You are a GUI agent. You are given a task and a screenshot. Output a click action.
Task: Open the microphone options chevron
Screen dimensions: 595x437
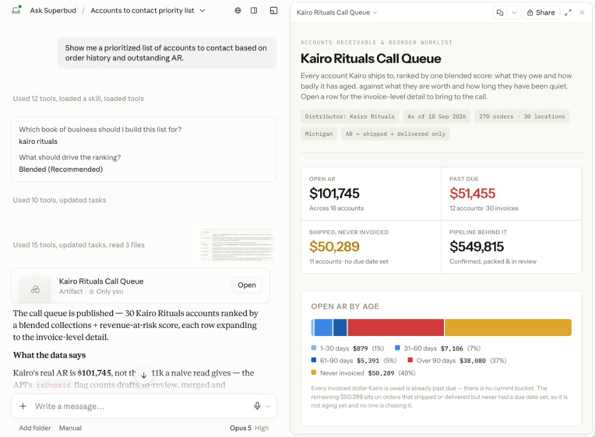coord(267,406)
